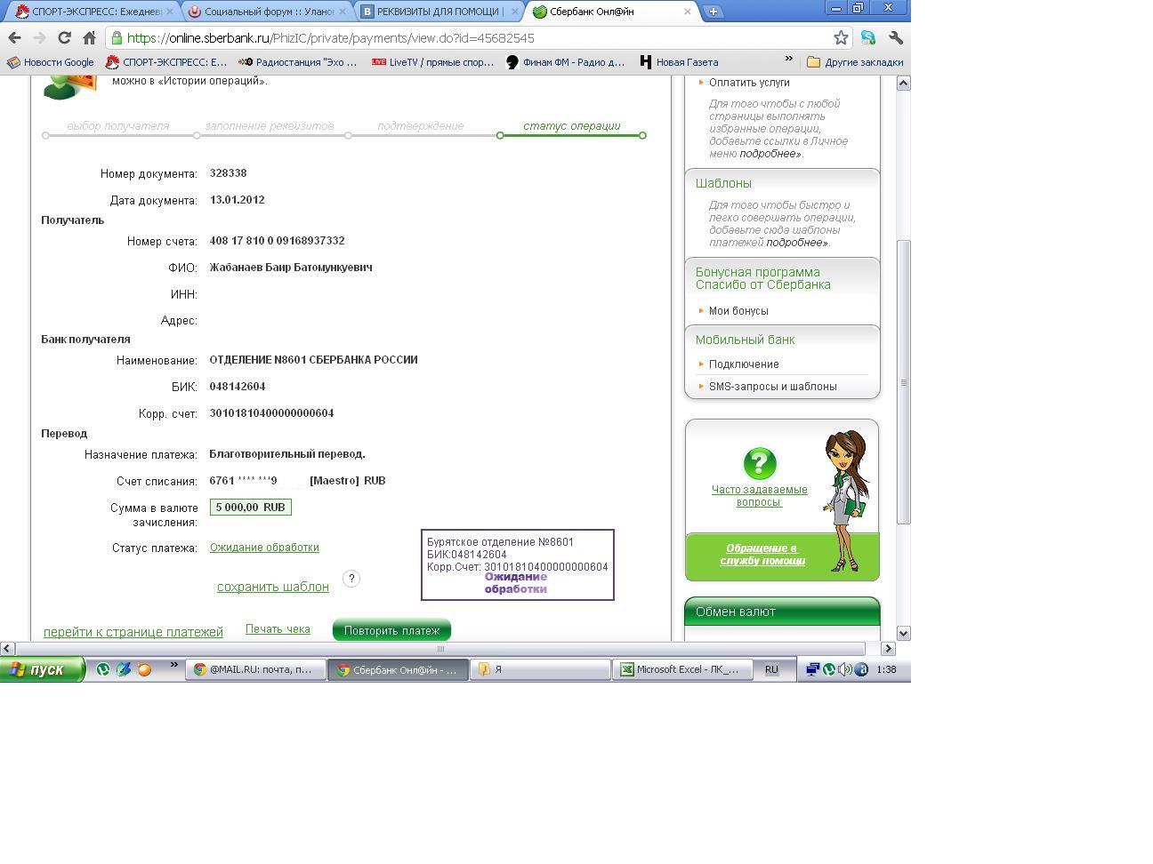Image resolution: width=1153 pixels, height=864 pixels.
Task: Open the Финам ФМ radio bookmark
Action: pyautogui.click(x=566, y=62)
